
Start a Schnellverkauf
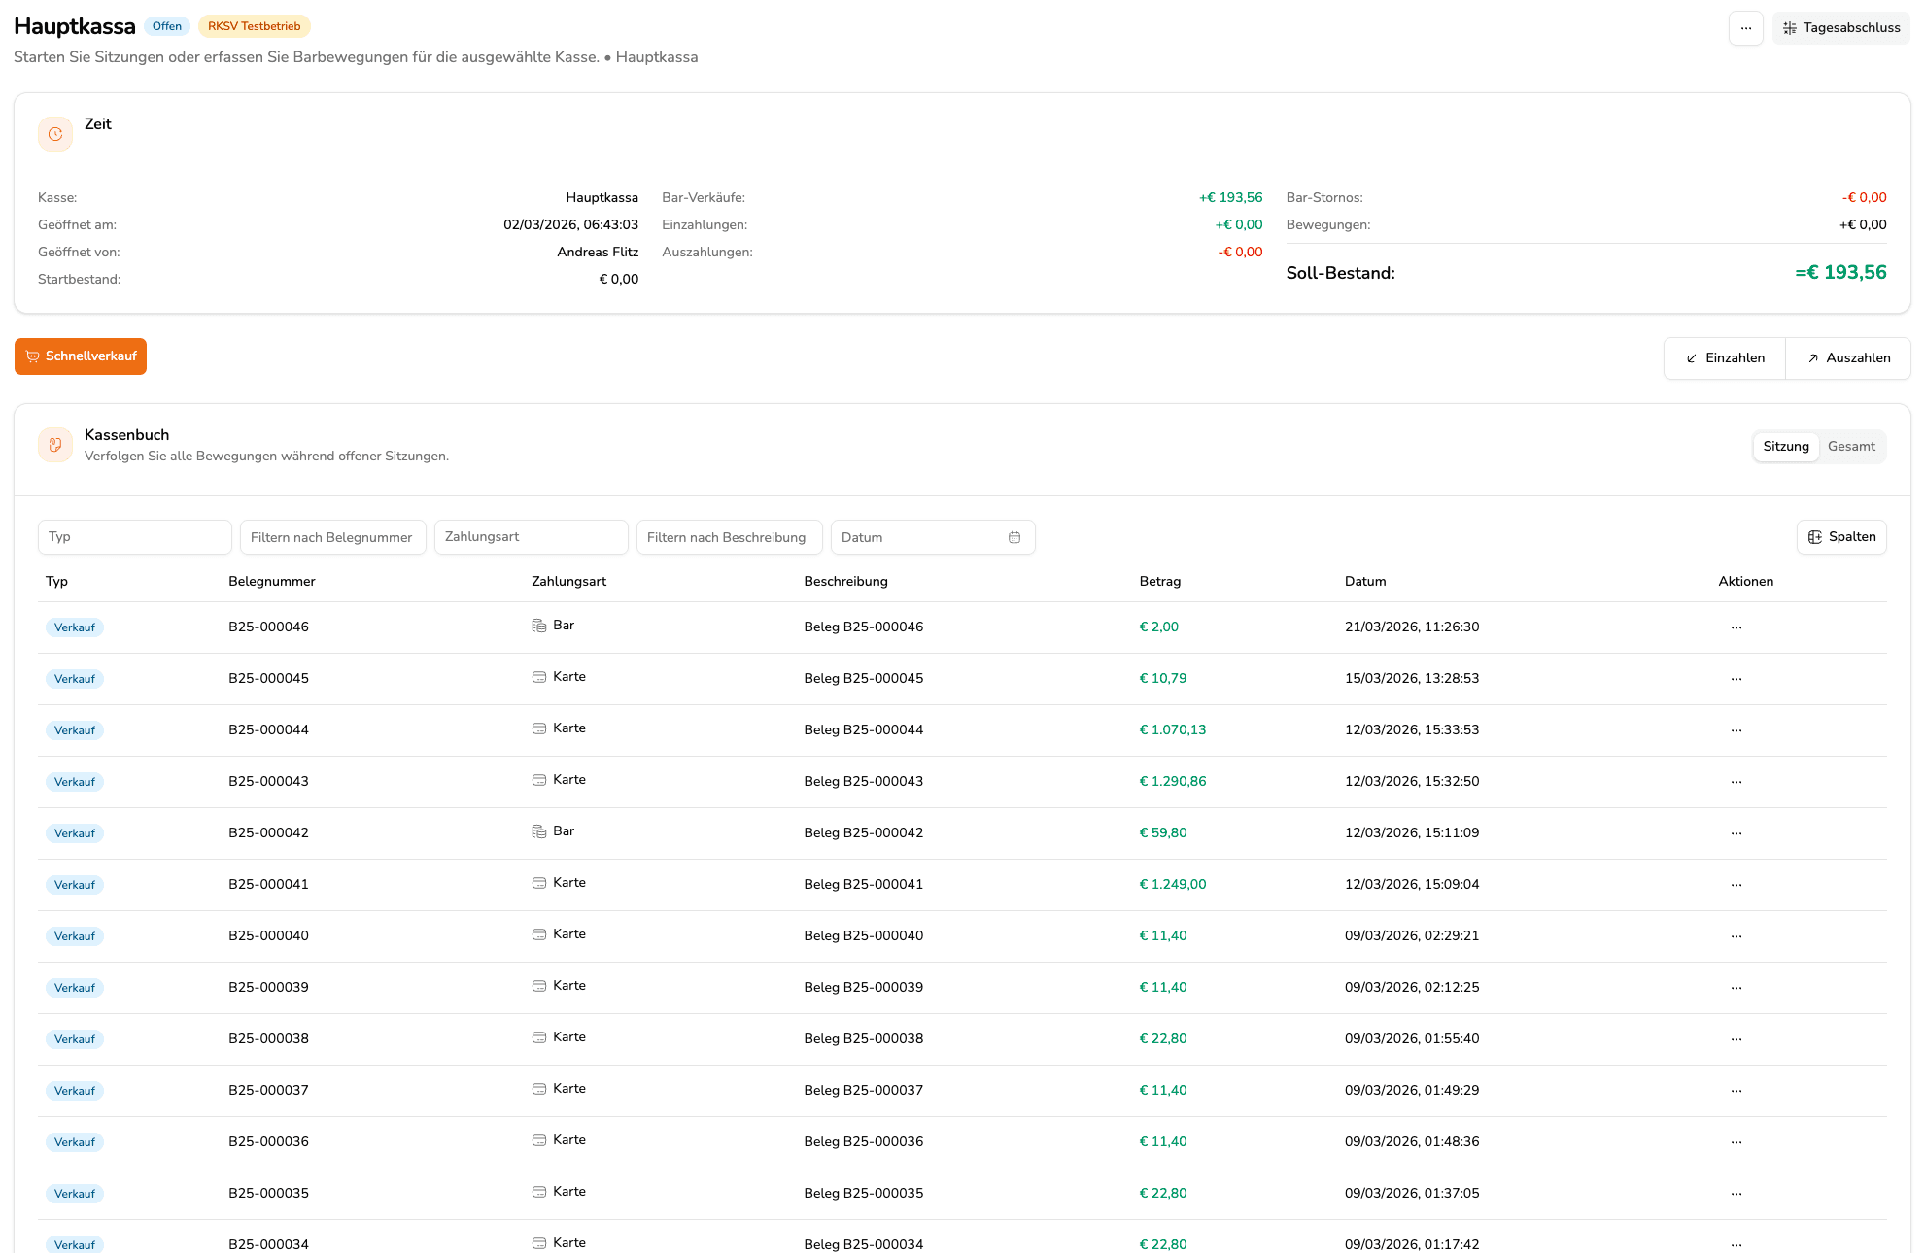[x=81, y=356]
